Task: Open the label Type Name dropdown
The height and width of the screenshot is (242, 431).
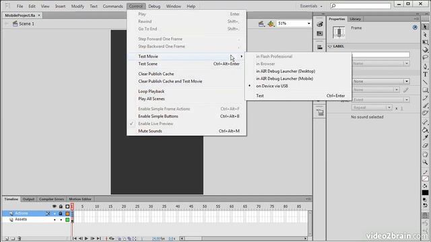Action: [407, 63]
